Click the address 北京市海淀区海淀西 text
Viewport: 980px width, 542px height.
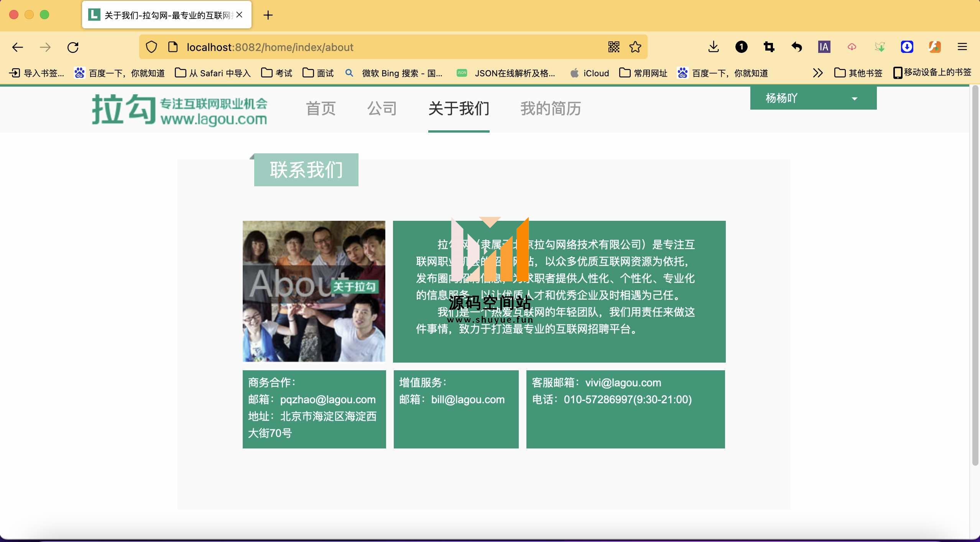(x=329, y=416)
